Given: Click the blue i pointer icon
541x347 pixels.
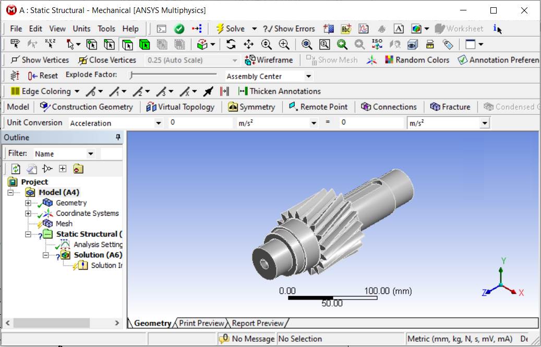Looking at the screenshot, I should (x=497, y=29).
